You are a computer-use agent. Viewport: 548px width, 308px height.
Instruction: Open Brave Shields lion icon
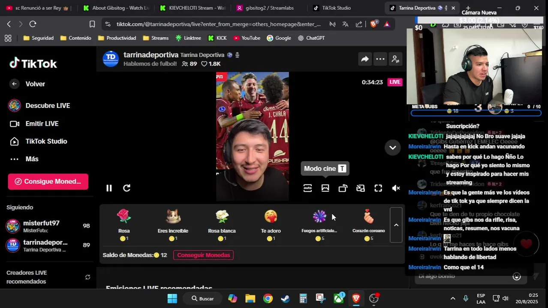click(x=373, y=24)
